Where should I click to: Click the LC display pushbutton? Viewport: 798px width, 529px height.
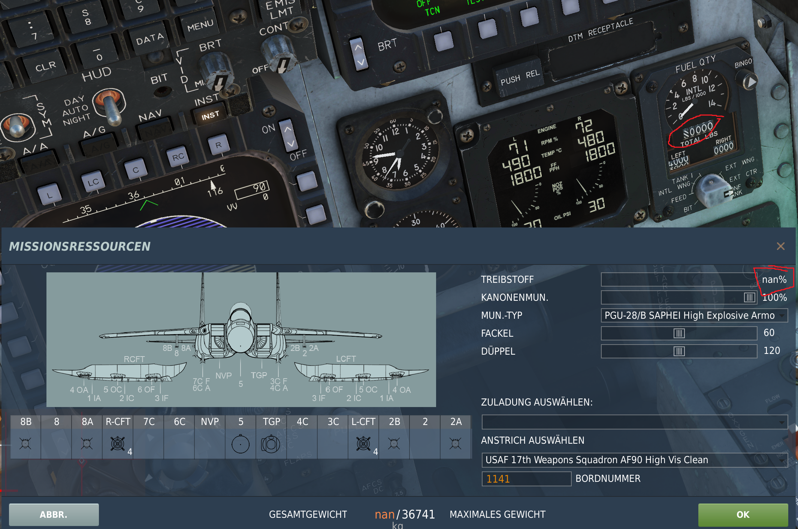tap(93, 182)
